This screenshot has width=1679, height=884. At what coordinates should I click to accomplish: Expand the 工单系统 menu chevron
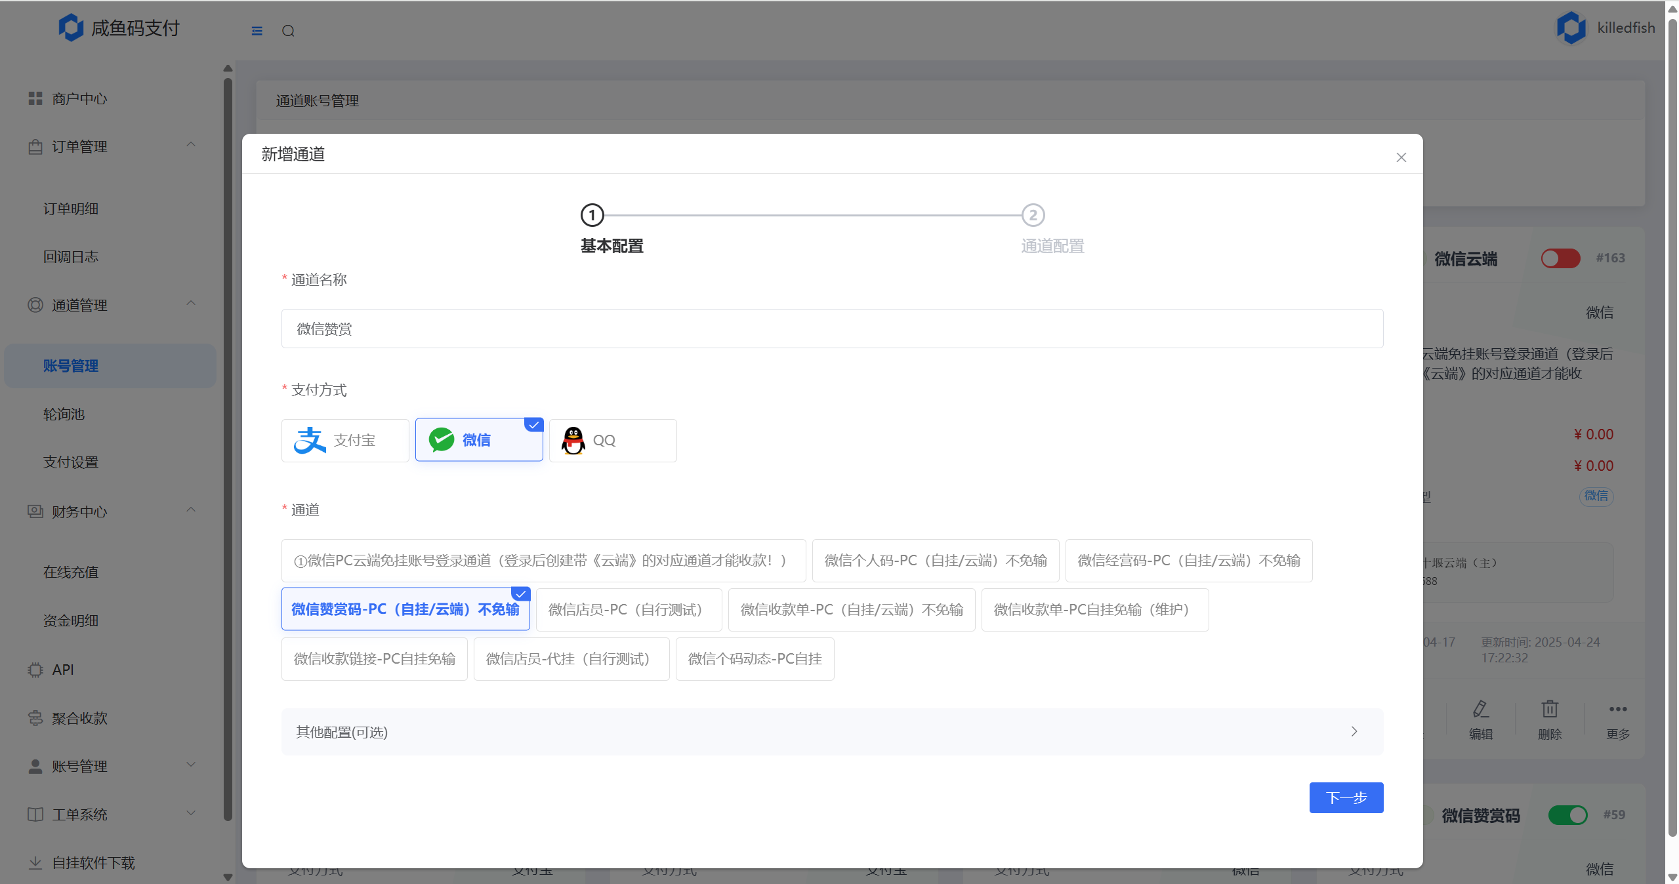[191, 813]
